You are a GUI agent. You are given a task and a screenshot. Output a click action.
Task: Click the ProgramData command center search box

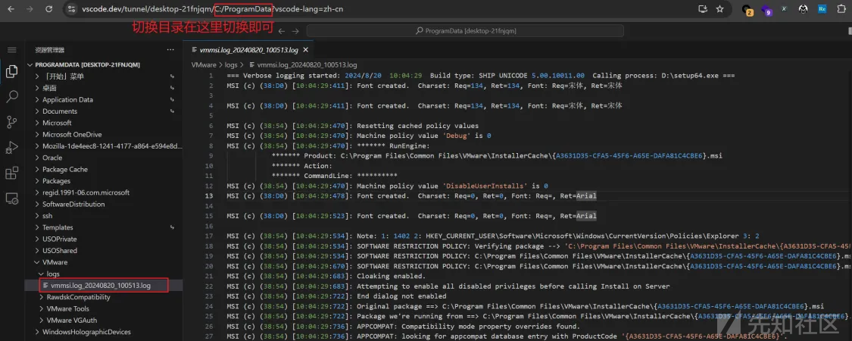(465, 31)
